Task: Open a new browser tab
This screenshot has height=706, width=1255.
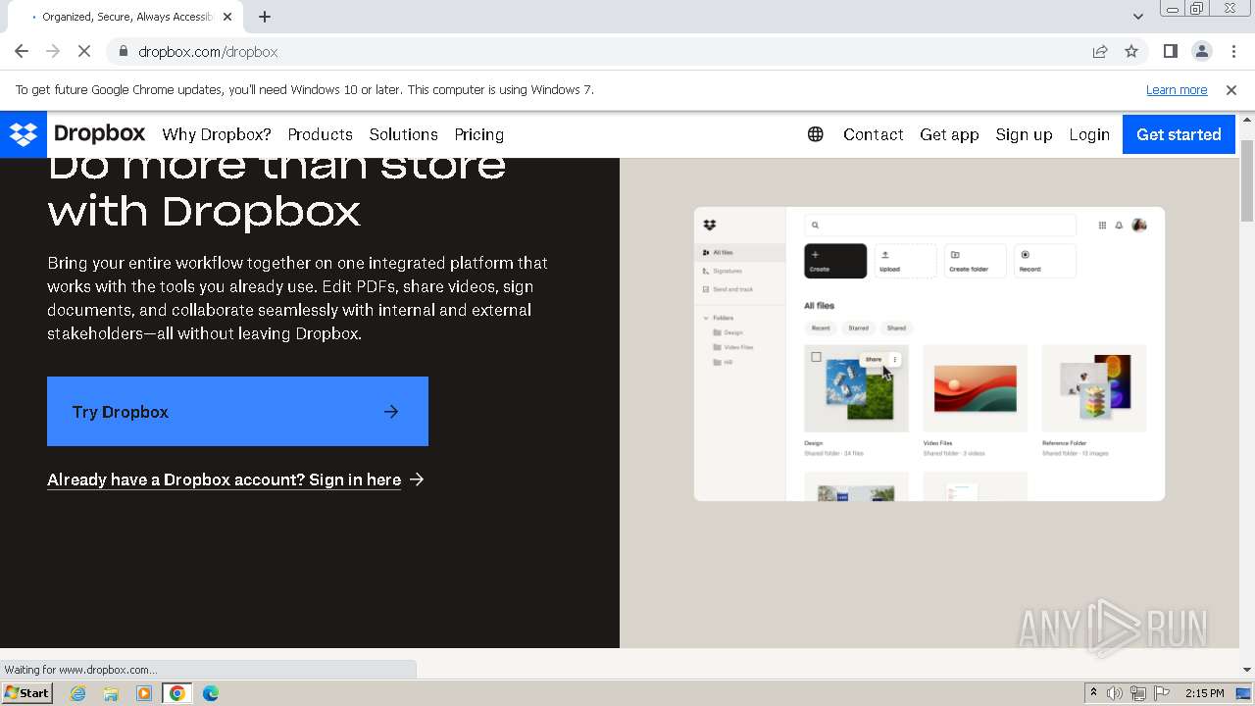Action: coord(265,17)
